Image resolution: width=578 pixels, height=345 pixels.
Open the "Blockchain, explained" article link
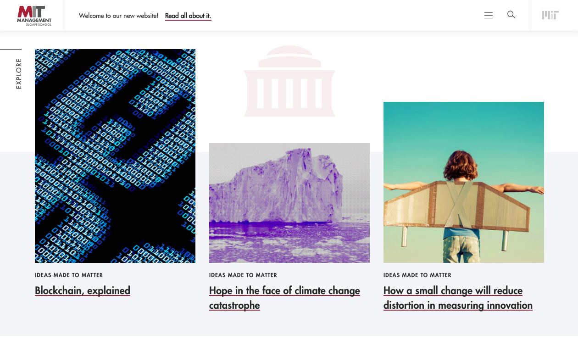click(x=83, y=290)
